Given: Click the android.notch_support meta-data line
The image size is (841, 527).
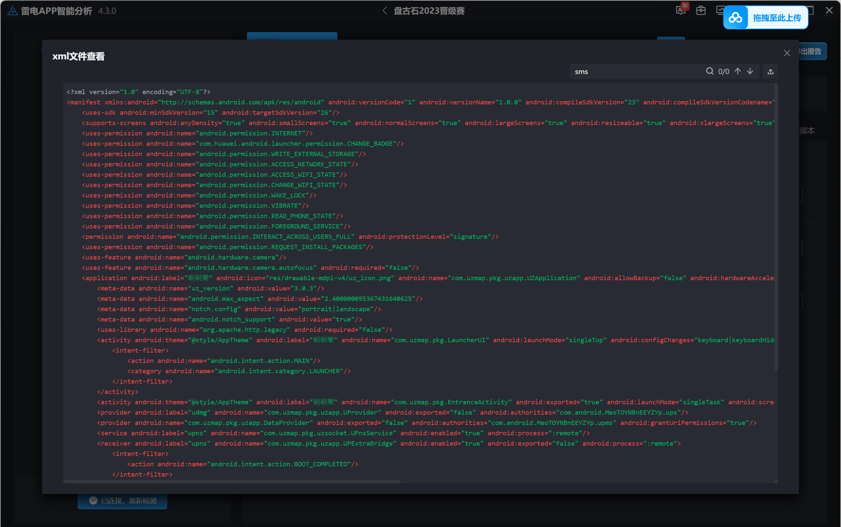Looking at the screenshot, I should click(x=229, y=319).
